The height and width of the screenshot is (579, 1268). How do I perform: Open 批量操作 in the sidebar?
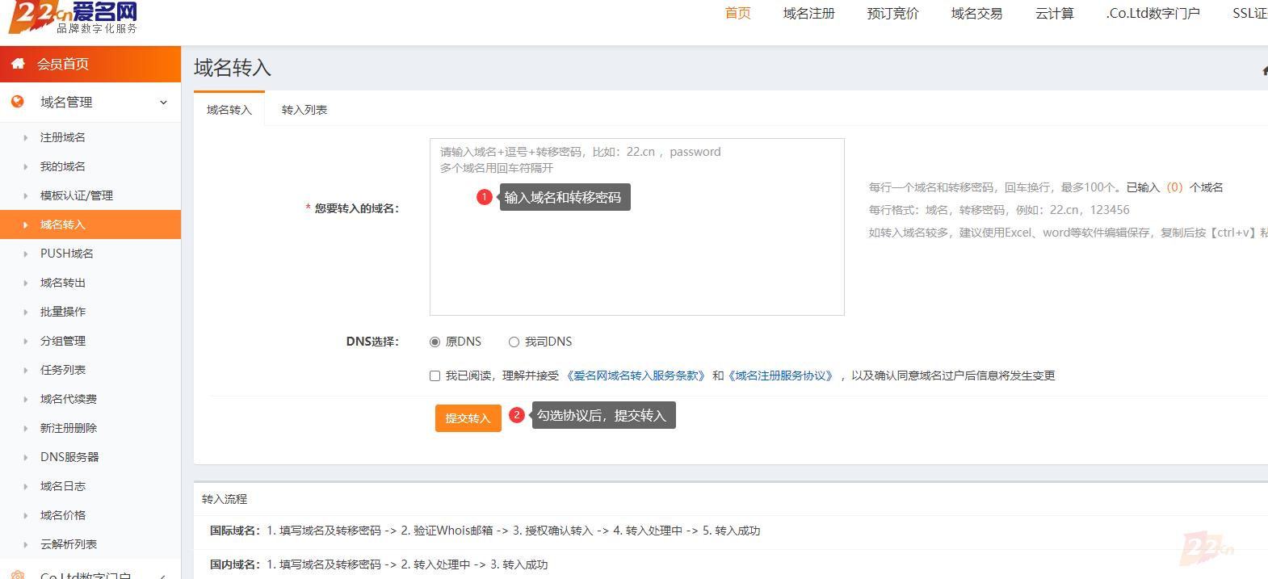coord(63,312)
